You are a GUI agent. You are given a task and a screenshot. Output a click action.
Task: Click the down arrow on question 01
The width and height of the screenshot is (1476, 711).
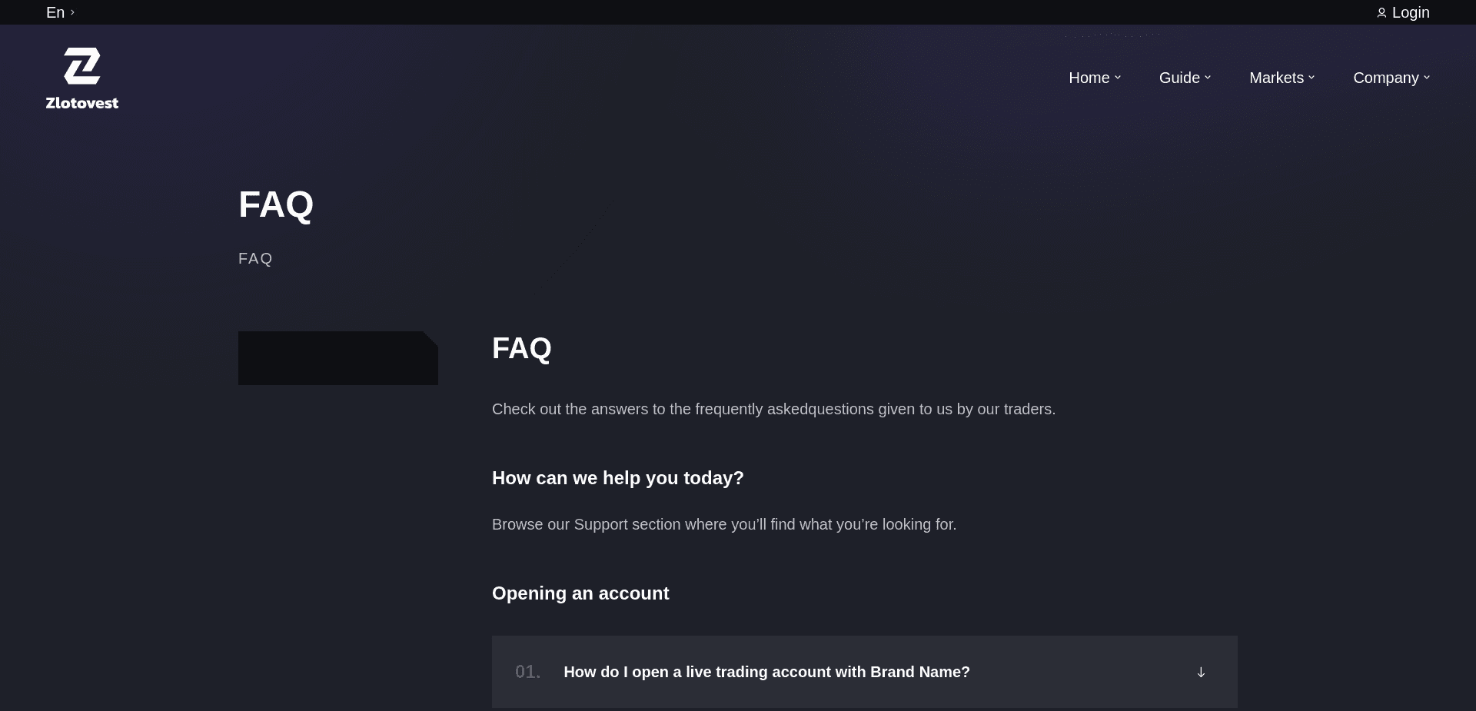click(1201, 673)
